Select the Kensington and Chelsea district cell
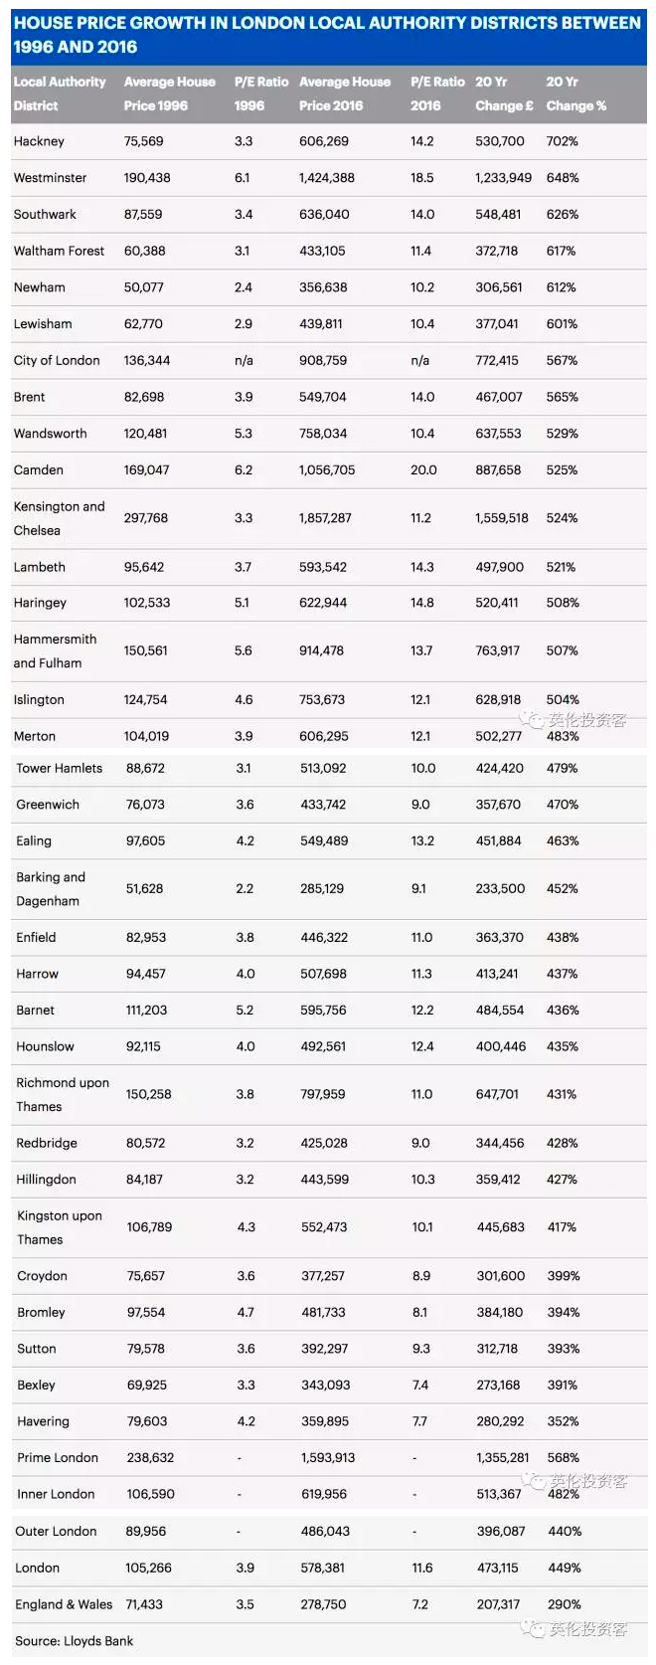The height and width of the screenshot is (1665, 656). pos(59,518)
